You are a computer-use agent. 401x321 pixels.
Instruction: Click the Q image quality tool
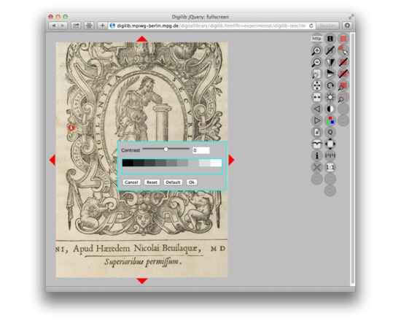click(x=330, y=132)
